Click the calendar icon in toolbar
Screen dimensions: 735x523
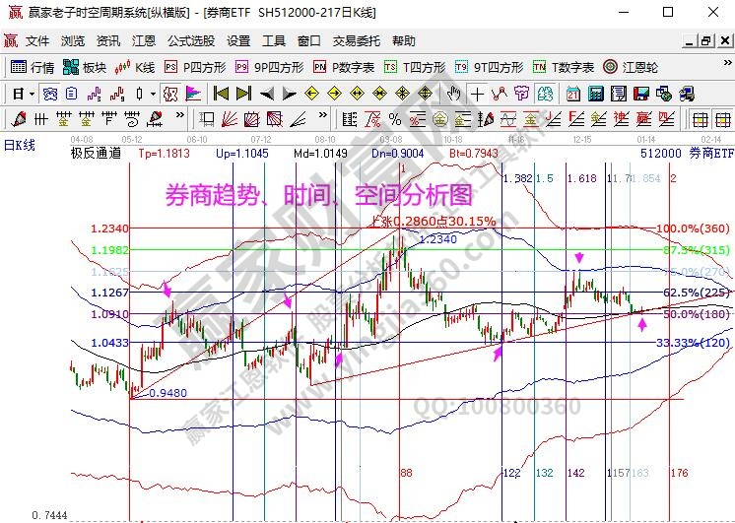(x=572, y=94)
